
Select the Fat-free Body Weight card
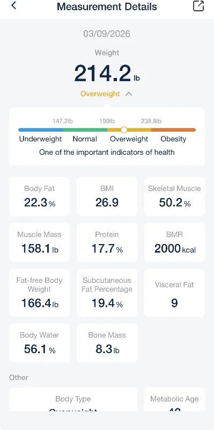[x=39, y=293]
